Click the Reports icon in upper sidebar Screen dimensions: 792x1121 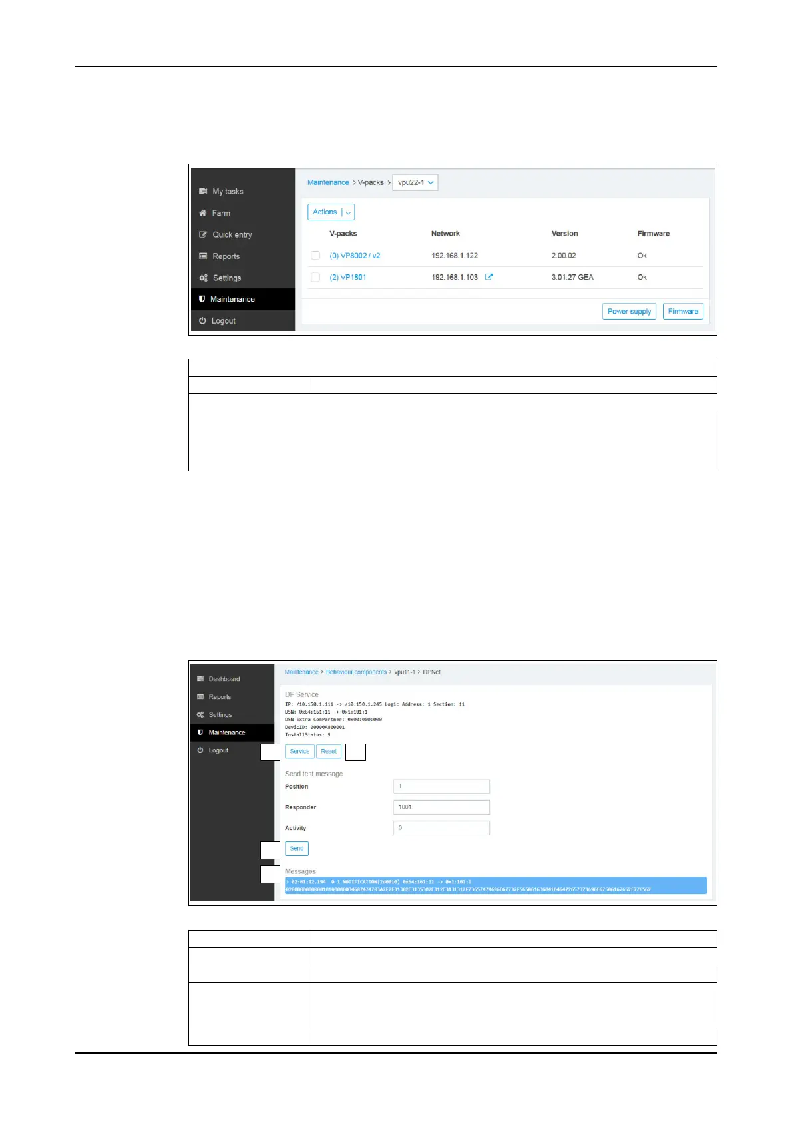pyautogui.click(x=203, y=256)
